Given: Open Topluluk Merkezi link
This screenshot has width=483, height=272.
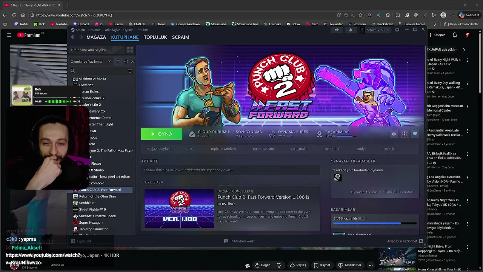Looking at the screenshot, I should point(223,148).
